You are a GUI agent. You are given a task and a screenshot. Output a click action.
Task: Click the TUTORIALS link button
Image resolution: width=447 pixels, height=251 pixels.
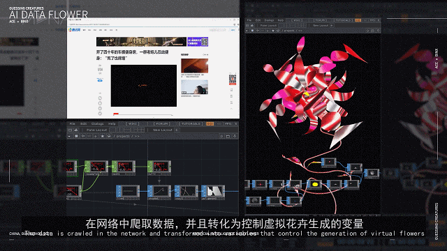[191, 124]
